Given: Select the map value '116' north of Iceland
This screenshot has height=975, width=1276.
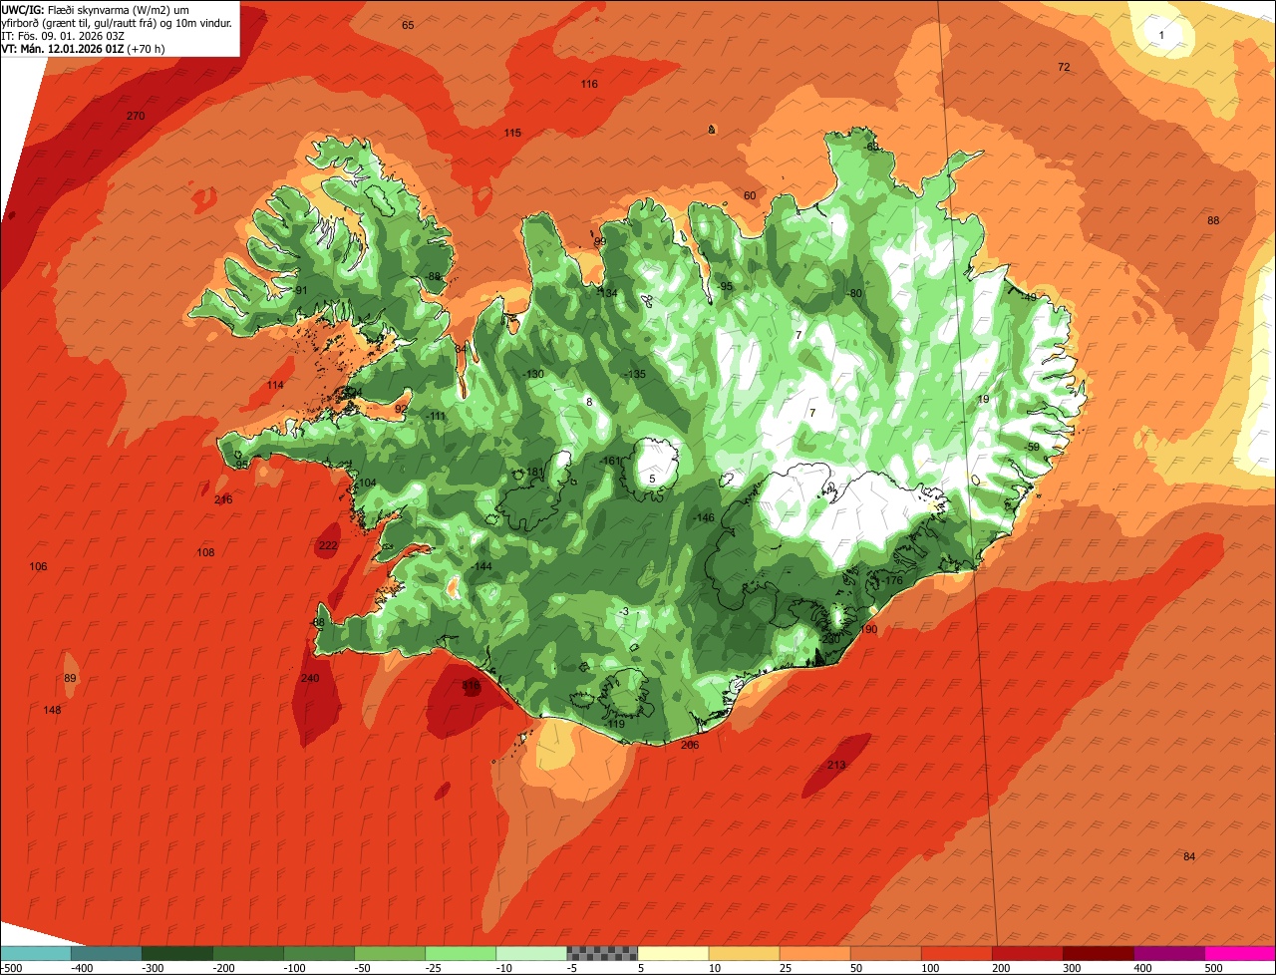Looking at the screenshot, I should (589, 84).
